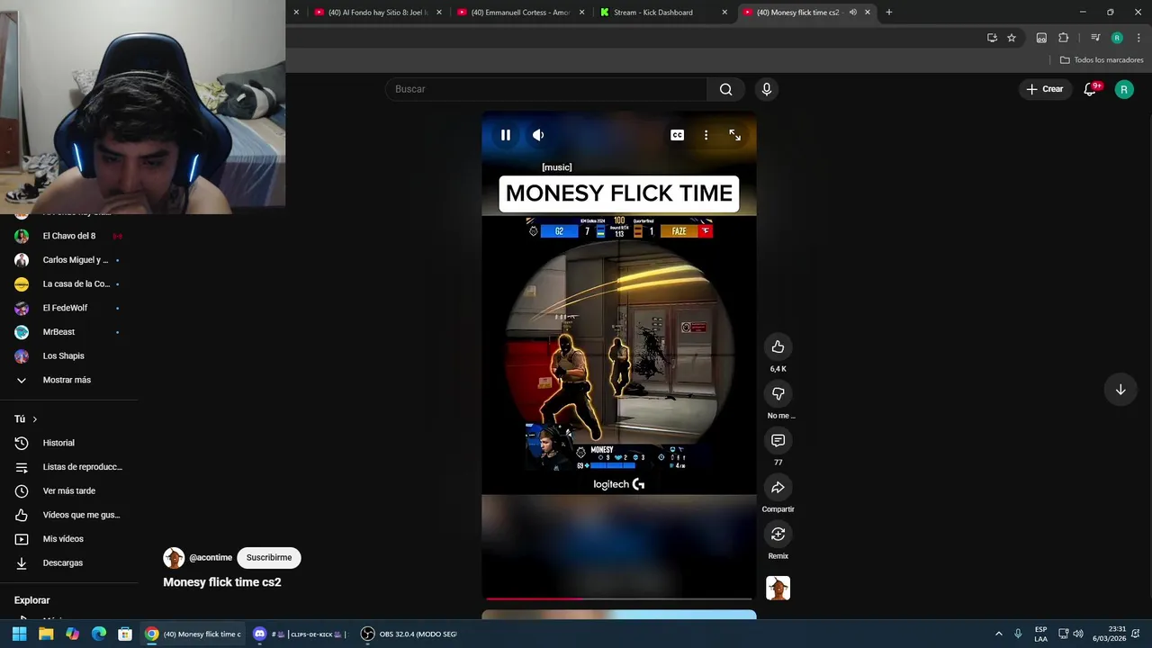Image resolution: width=1152 pixels, height=648 pixels.
Task: Open the media control playlist icon
Action: 1095,38
